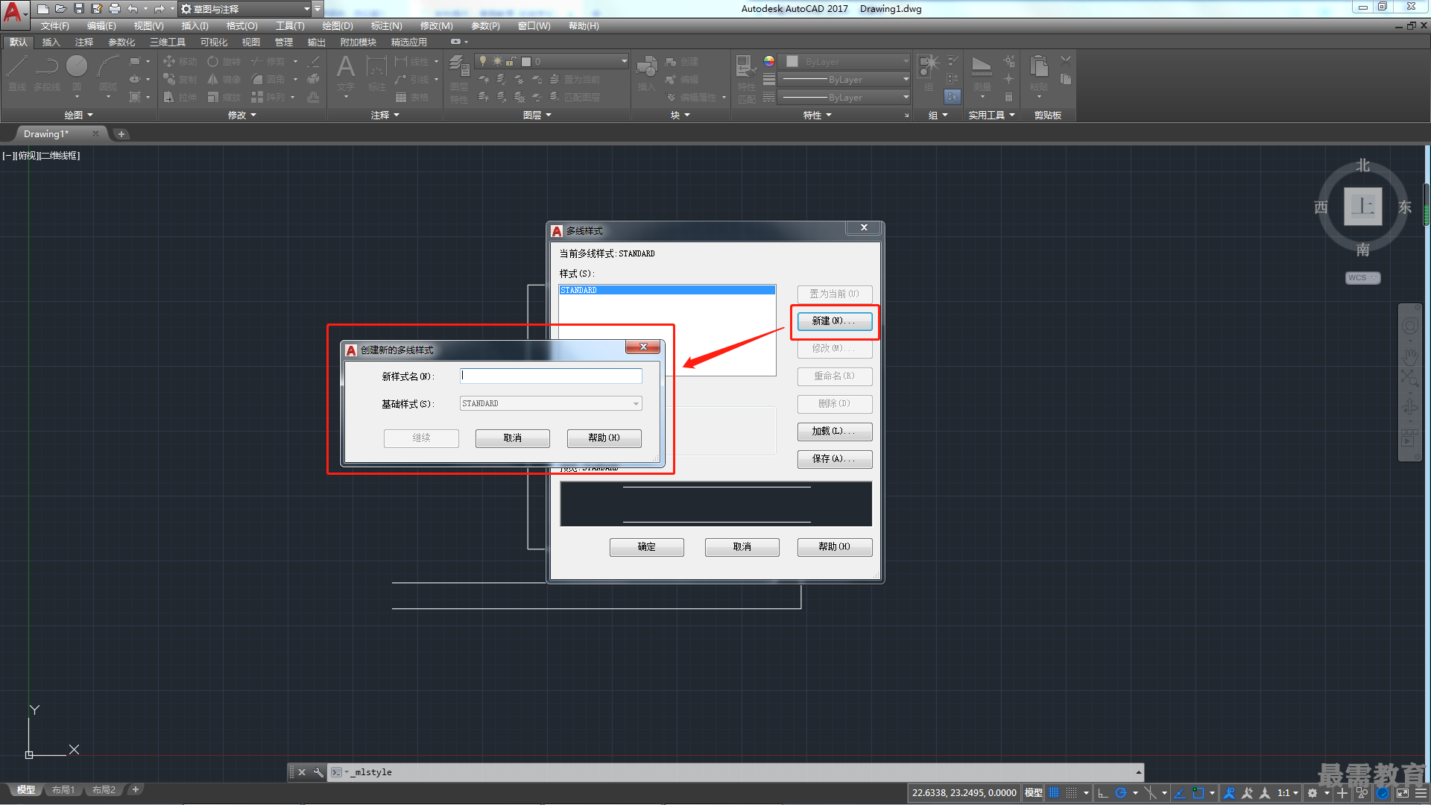Toggle object snap tracking in status bar

point(1180,793)
